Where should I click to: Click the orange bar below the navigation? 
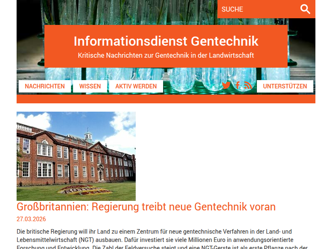[166, 99]
